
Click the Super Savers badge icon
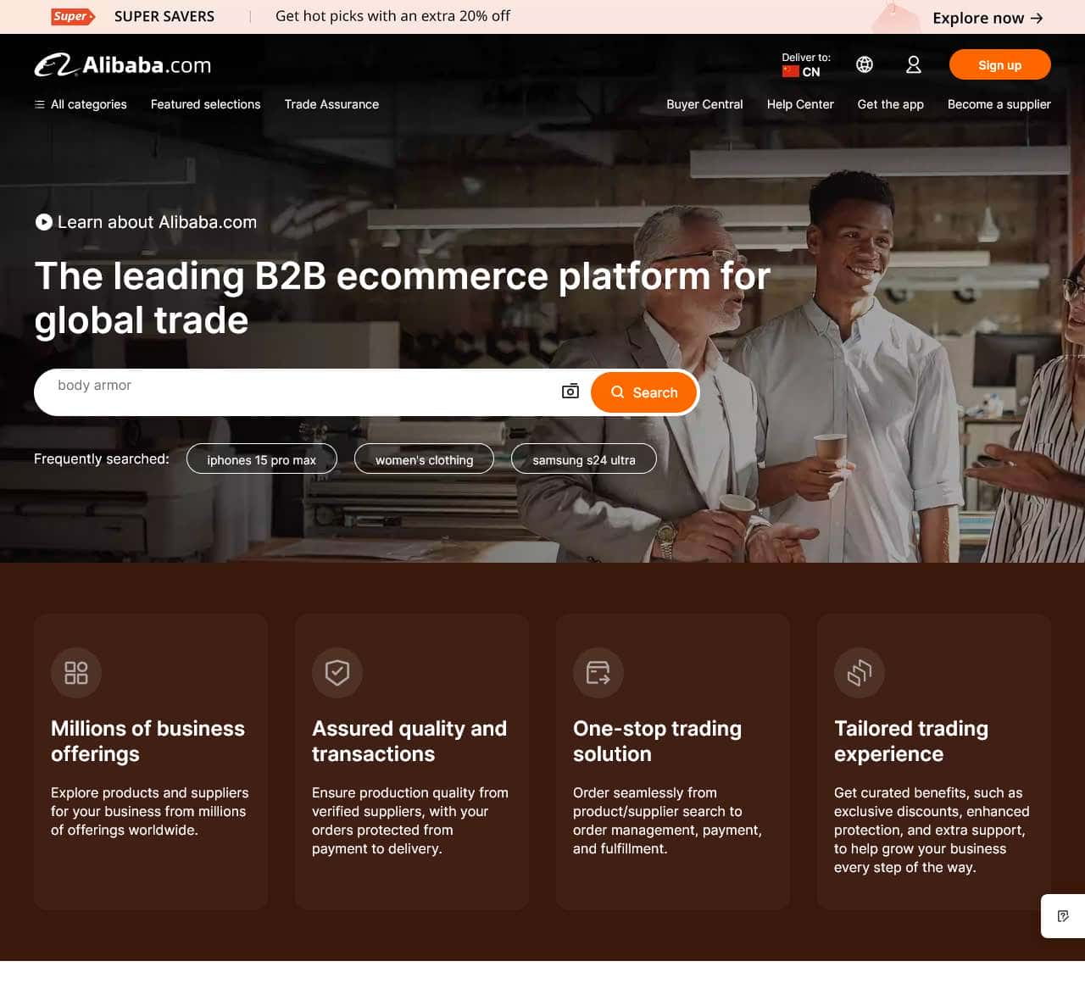coord(73,16)
